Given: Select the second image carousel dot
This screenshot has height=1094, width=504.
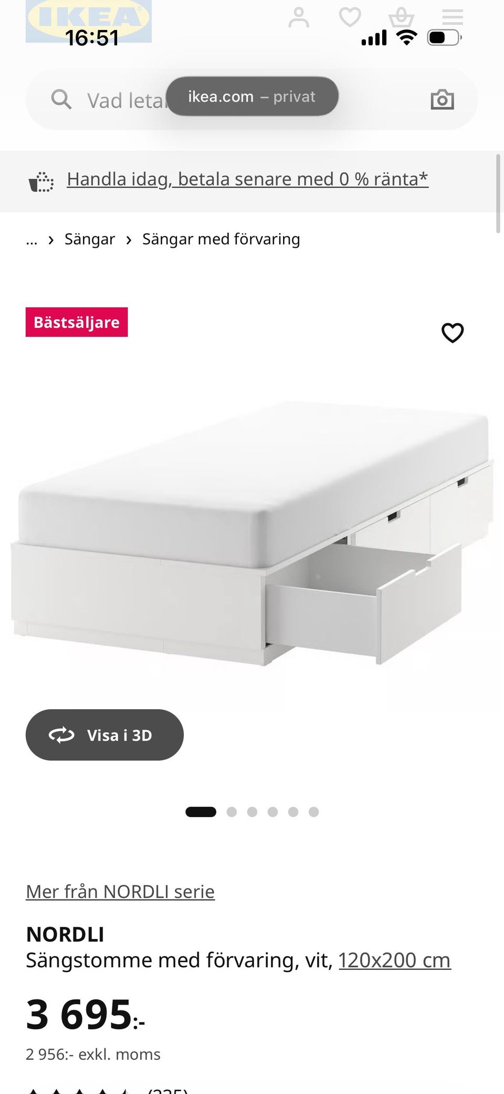Looking at the screenshot, I should tap(232, 812).
